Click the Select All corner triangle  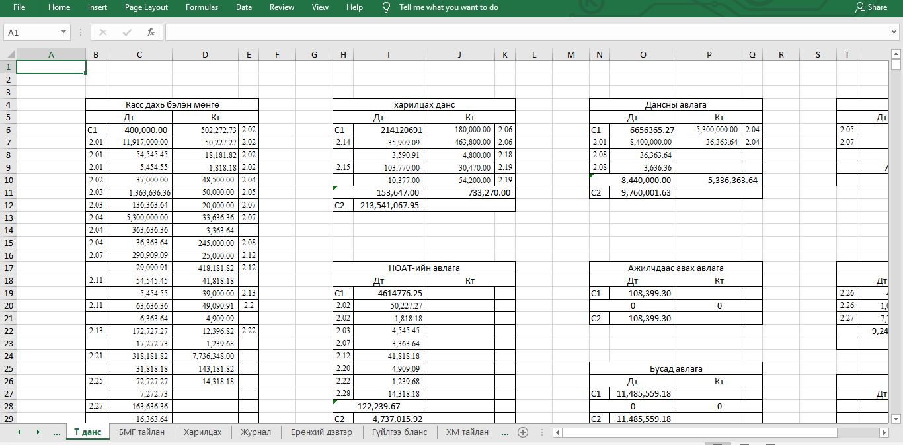(9, 55)
